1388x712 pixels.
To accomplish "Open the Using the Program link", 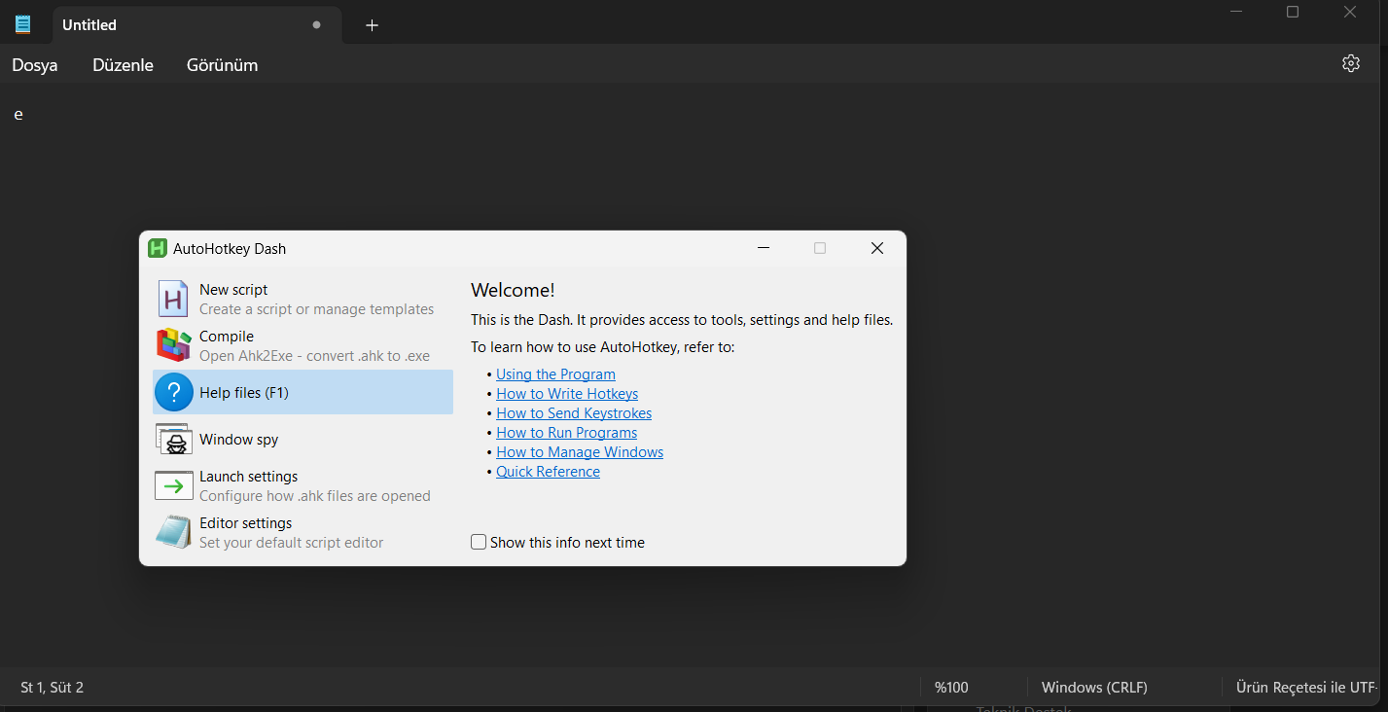I will tap(555, 374).
